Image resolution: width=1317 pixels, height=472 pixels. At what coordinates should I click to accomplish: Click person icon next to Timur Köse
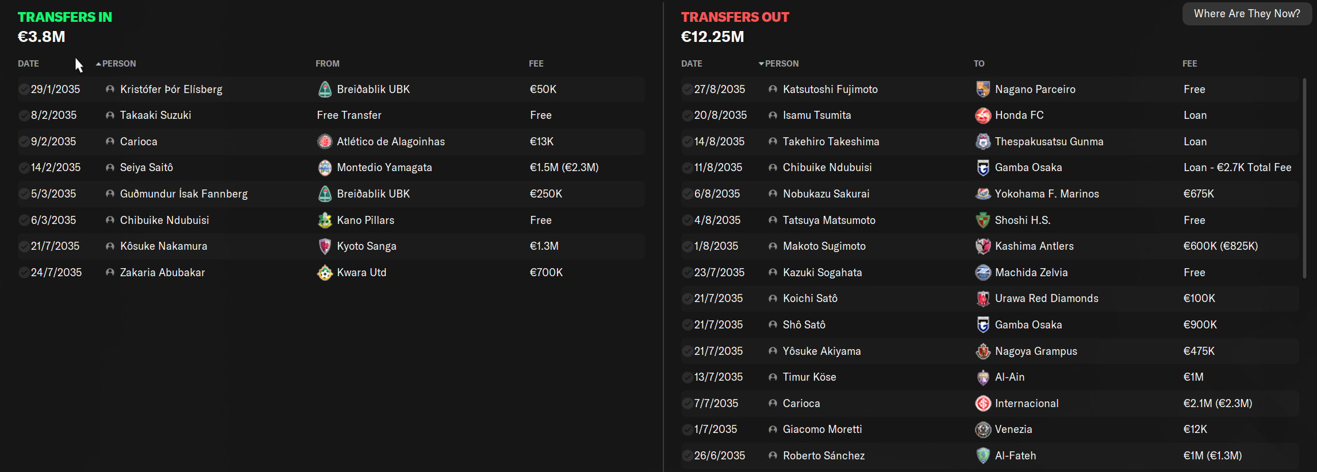pos(773,377)
